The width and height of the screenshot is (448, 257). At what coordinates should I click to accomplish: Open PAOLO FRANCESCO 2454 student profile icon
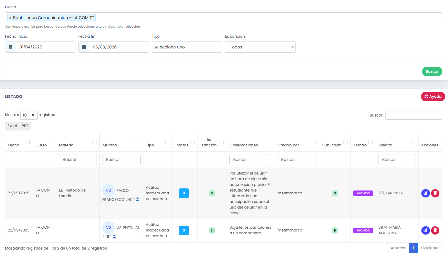(137, 200)
